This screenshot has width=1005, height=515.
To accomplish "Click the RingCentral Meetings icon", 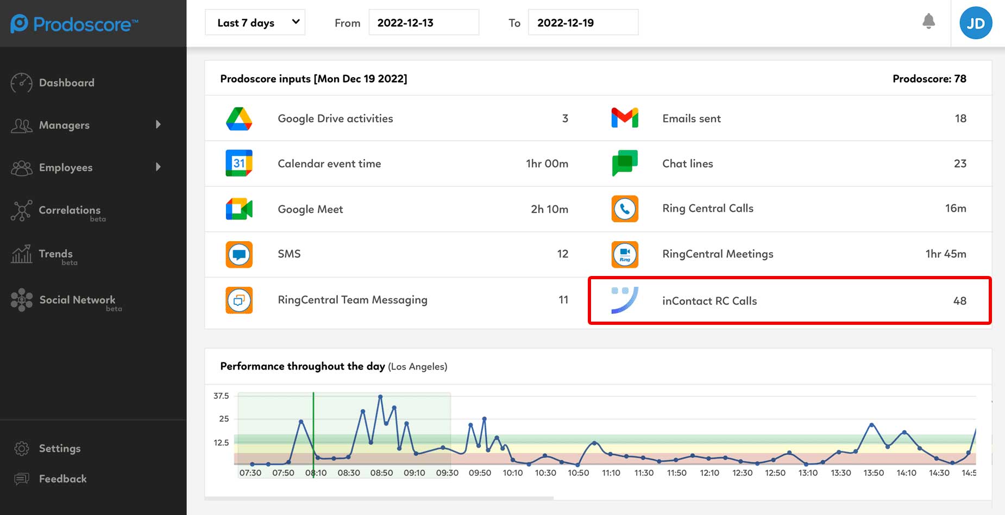I will (625, 254).
